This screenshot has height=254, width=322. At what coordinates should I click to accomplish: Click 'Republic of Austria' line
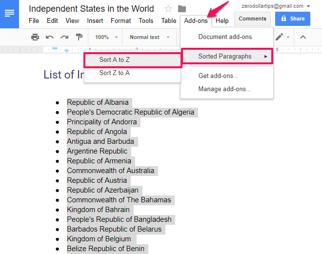click(x=97, y=180)
